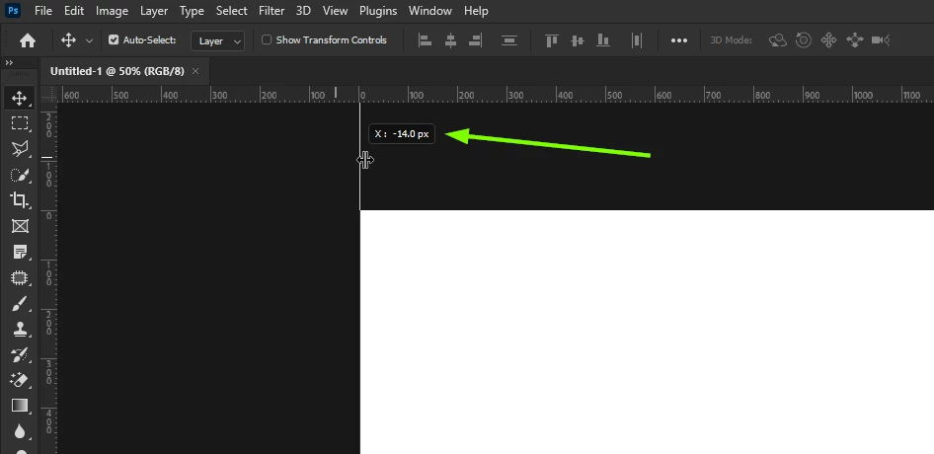Open the Edit menu
Image resolution: width=934 pixels, height=454 pixels.
point(74,11)
